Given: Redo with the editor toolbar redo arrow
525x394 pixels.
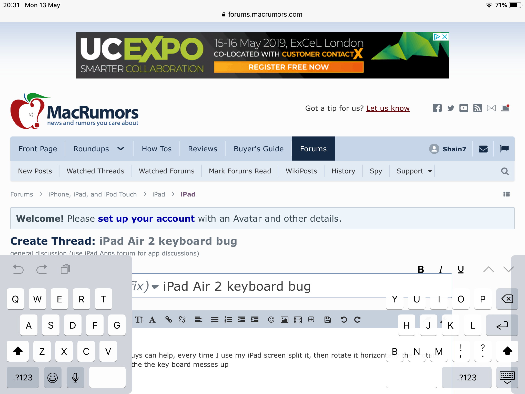Looking at the screenshot, I should click(357, 319).
